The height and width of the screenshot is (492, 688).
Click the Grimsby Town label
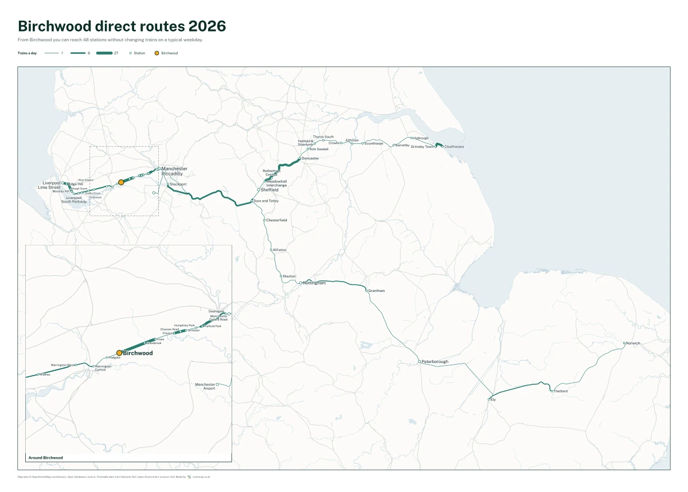click(423, 147)
